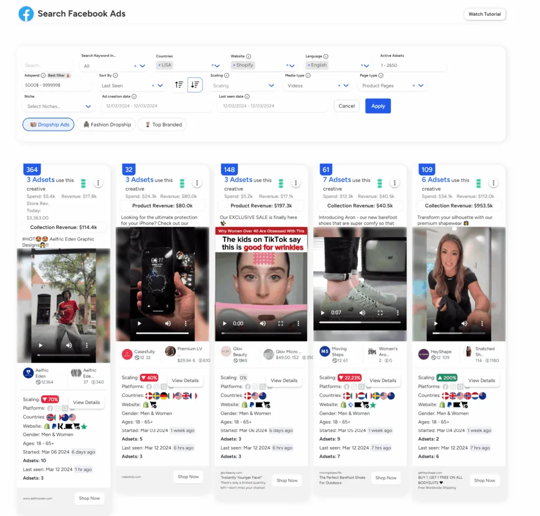
Task: Click green stack icon on HeyShape ad card
Action: (x=478, y=183)
